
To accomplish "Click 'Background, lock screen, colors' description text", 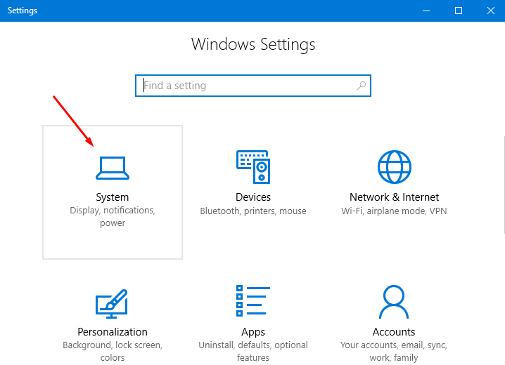I will [113, 351].
